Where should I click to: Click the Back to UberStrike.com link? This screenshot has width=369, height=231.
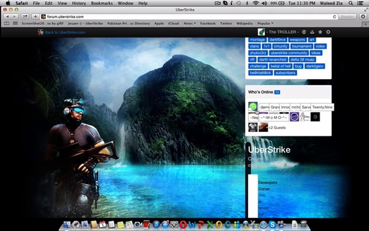65,32
